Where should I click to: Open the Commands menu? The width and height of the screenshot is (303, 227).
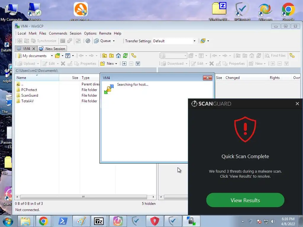point(58,33)
